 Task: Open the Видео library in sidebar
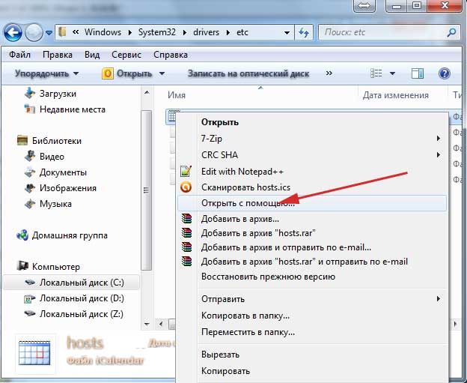click(x=52, y=157)
